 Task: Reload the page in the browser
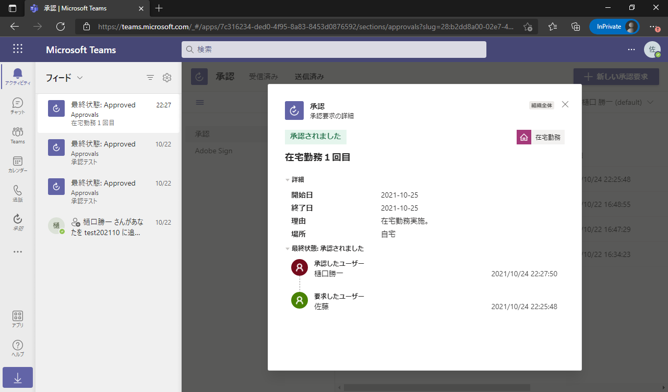(61, 27)
